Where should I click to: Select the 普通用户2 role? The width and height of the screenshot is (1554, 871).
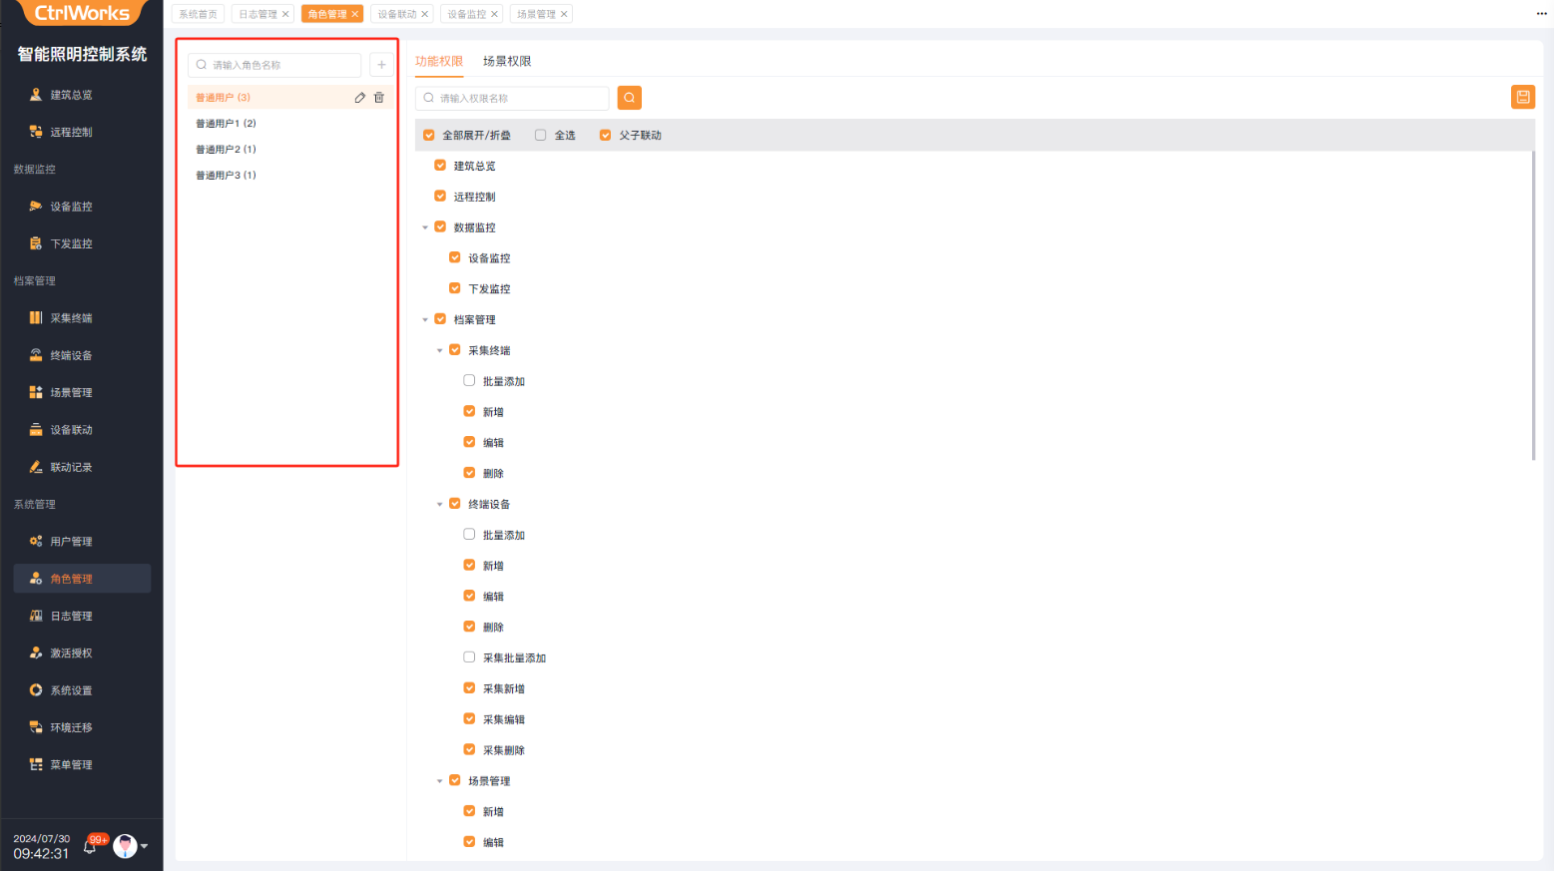coord(226,150)
